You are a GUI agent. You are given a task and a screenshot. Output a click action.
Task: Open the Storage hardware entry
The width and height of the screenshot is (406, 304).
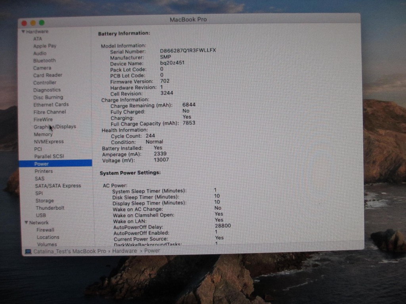(x=44, y=201)
